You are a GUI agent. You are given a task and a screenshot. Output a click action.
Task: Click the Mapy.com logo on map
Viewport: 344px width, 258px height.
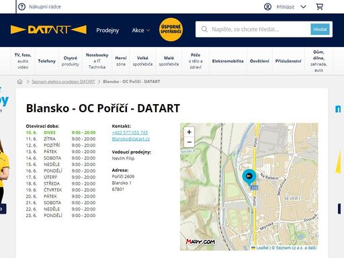(200, 241)
